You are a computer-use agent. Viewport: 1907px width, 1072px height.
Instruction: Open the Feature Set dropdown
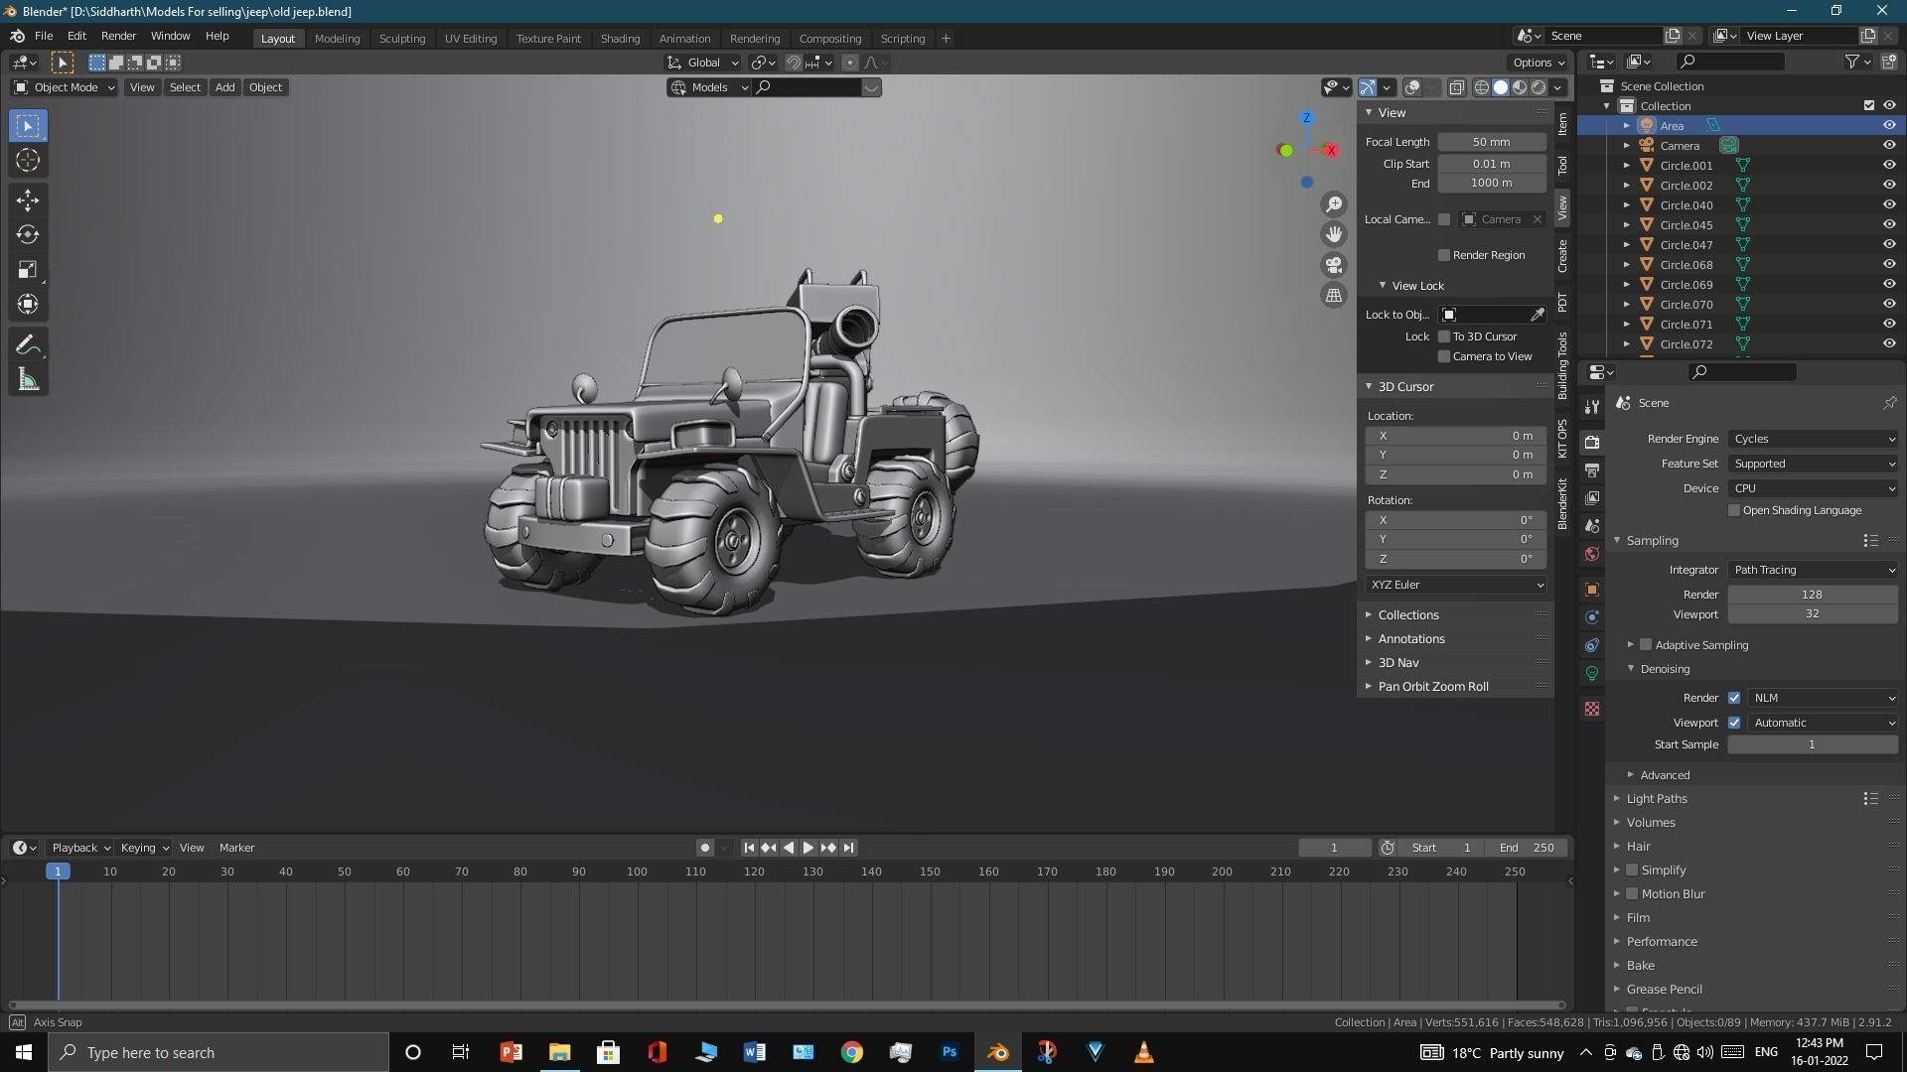coord(1813,464)
